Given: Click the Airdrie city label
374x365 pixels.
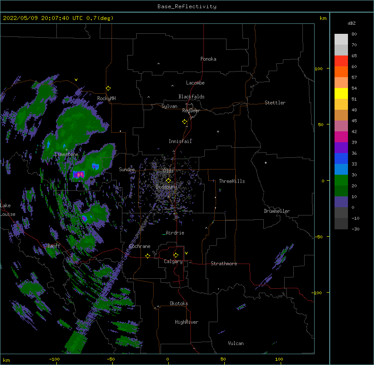Looking at the screenshot, I should 175,233.
